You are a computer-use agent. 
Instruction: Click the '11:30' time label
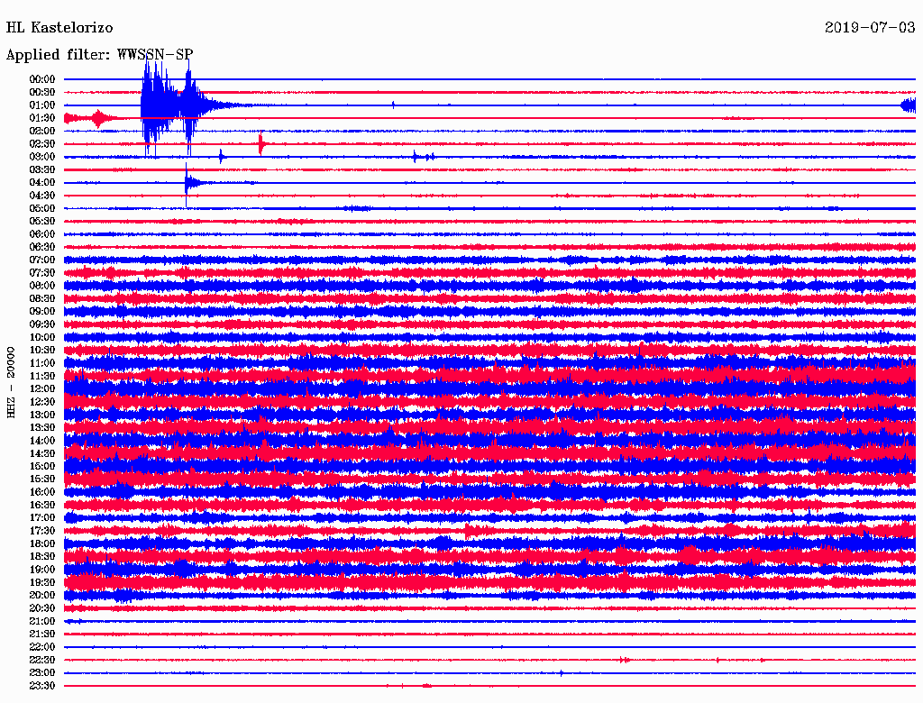[x=42, y=376]
